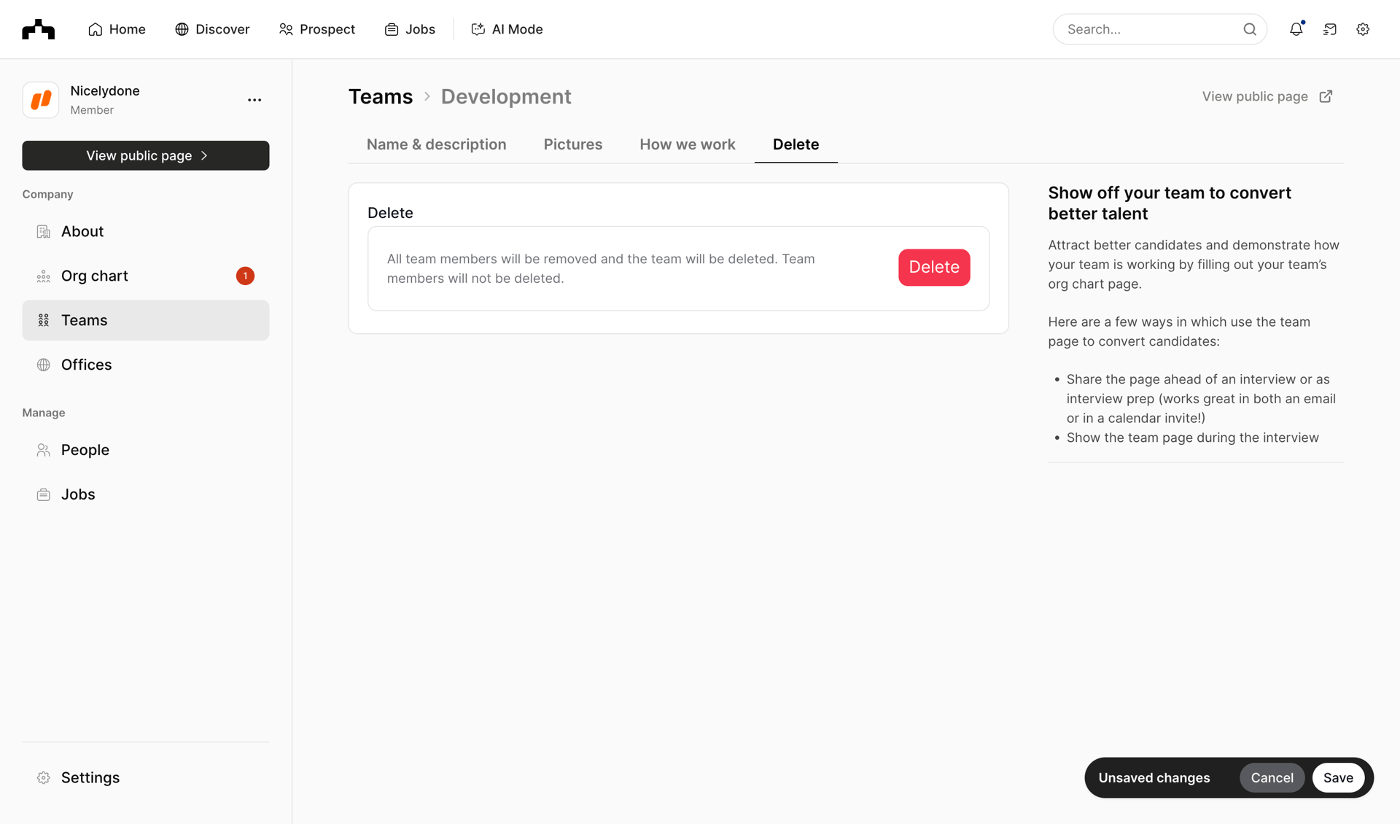1400x824 pixels.
Task: Click the company logo top left
Action: (38, 29)
